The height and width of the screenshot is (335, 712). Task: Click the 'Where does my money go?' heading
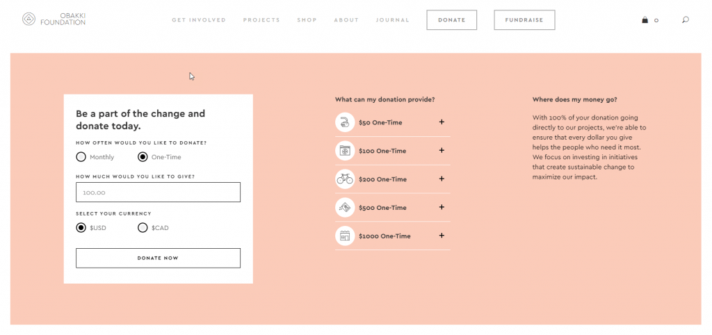pos(575,99)
